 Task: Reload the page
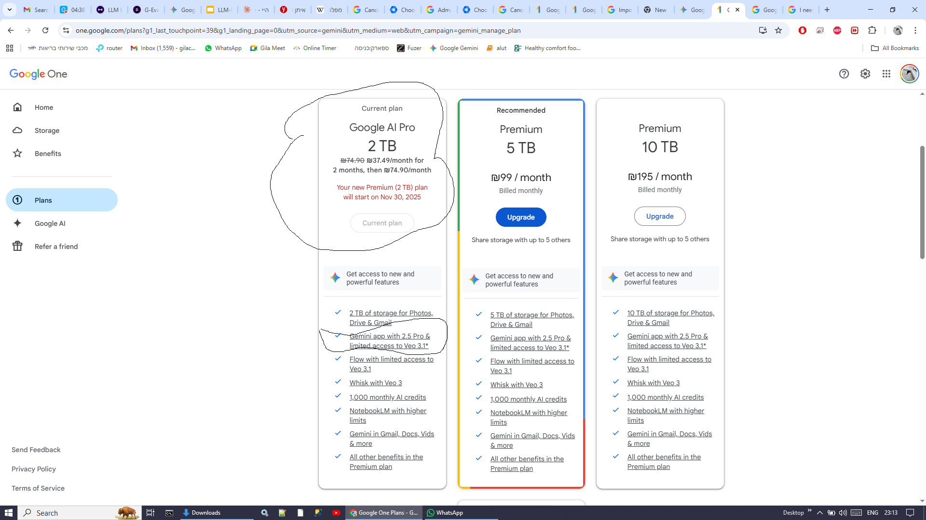pyautogui.click(x=45, y=30)
